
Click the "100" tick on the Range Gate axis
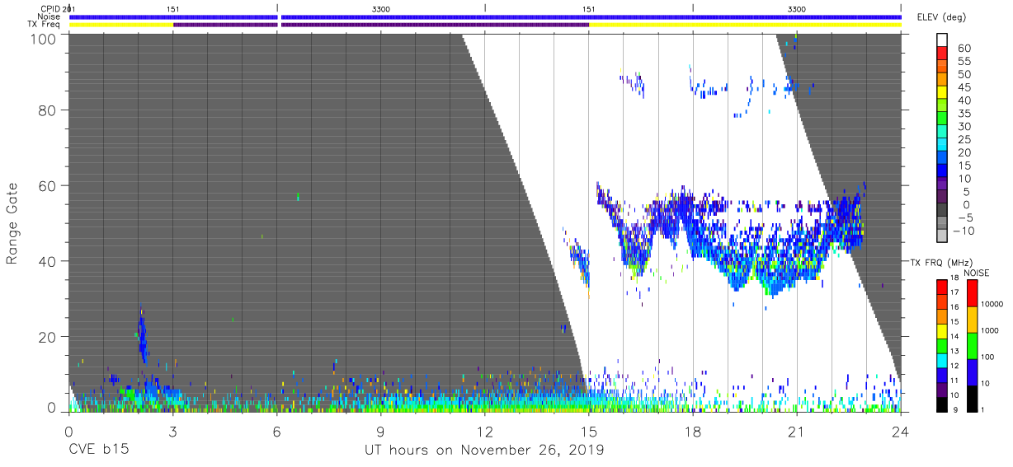pyautogui.click(x=45, y=39)
